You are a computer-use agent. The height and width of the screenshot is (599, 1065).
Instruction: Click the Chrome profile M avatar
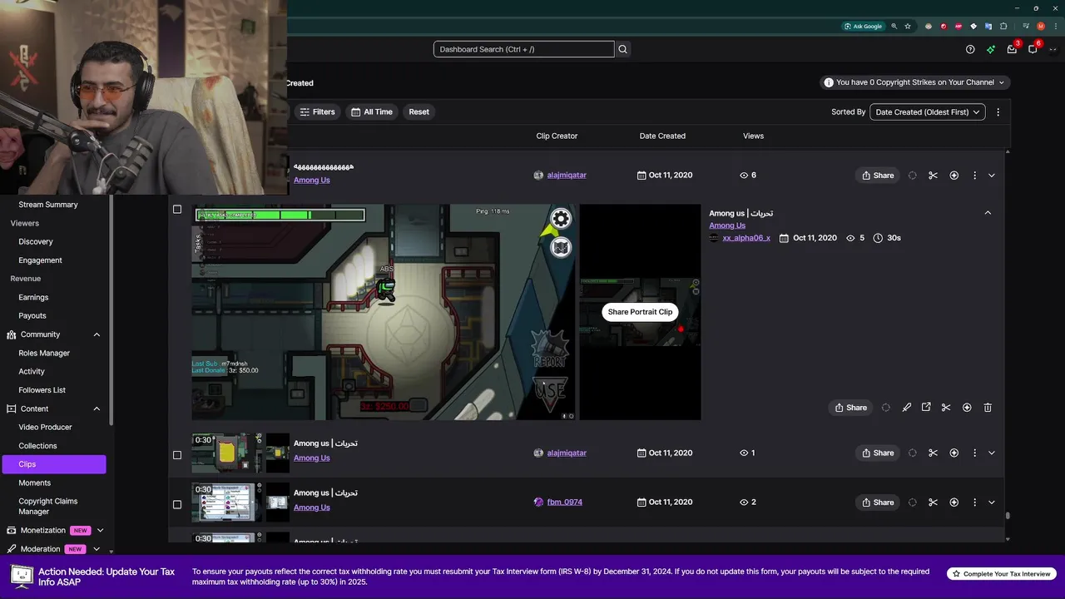(x=1040, y=26)
